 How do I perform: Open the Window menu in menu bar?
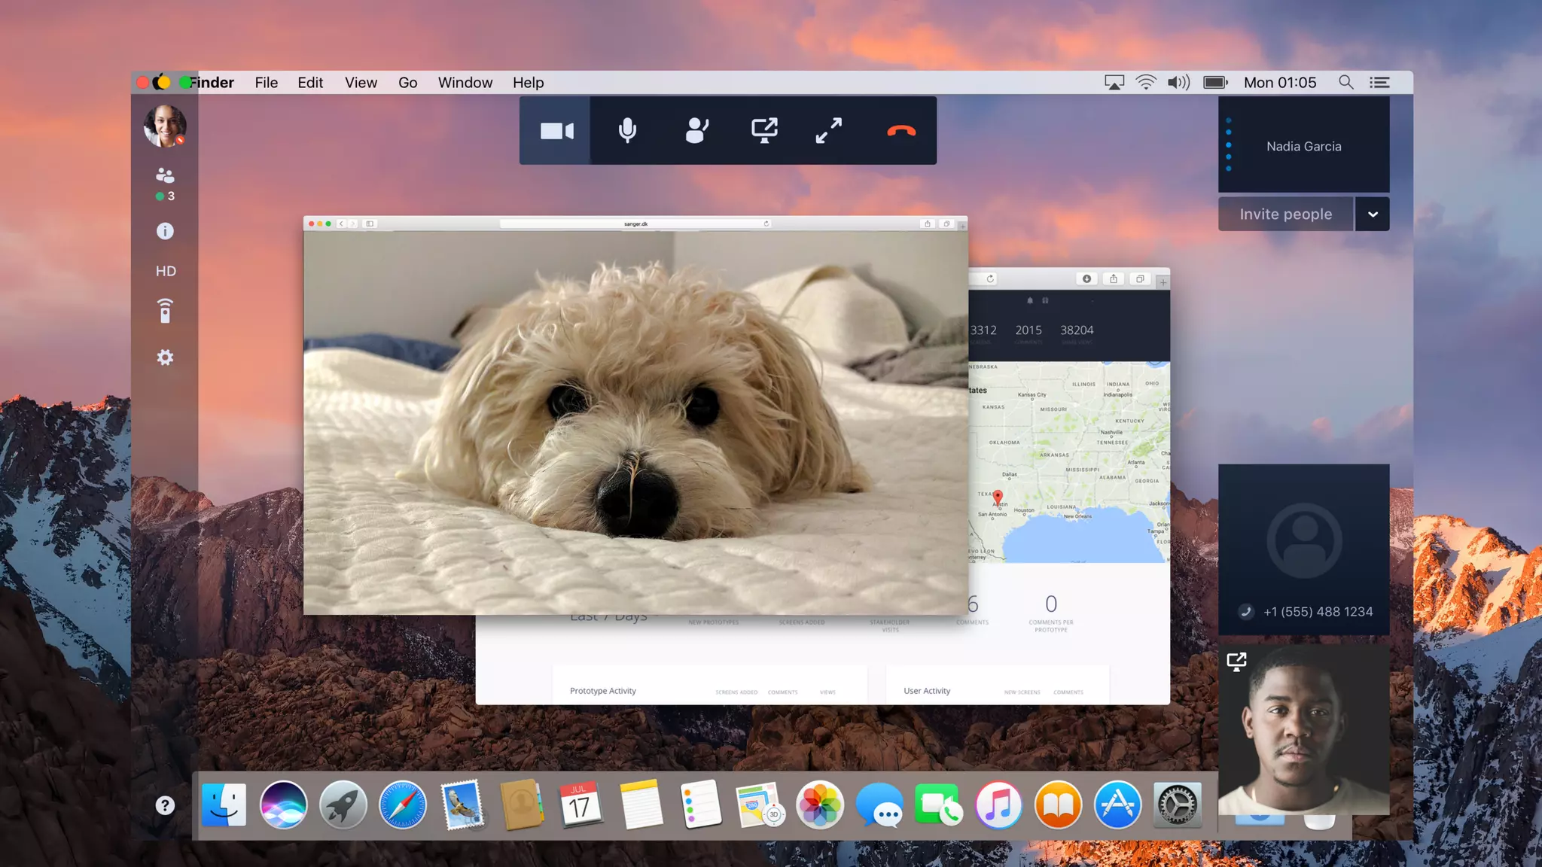point(465,83)
